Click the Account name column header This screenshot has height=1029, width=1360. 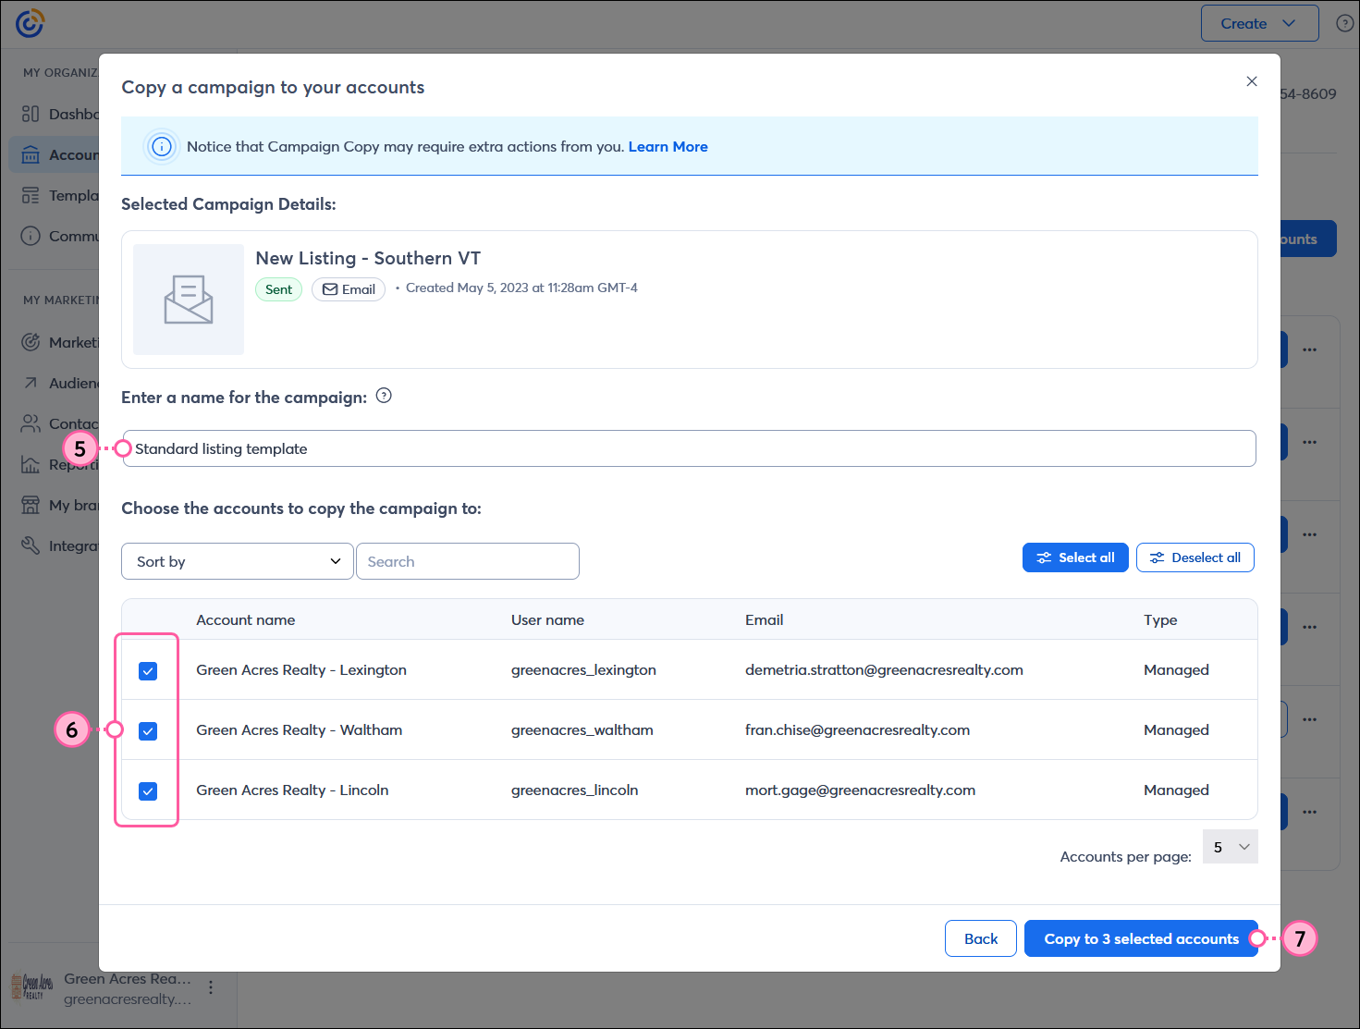pyautogui.click(x=246, y=619)
